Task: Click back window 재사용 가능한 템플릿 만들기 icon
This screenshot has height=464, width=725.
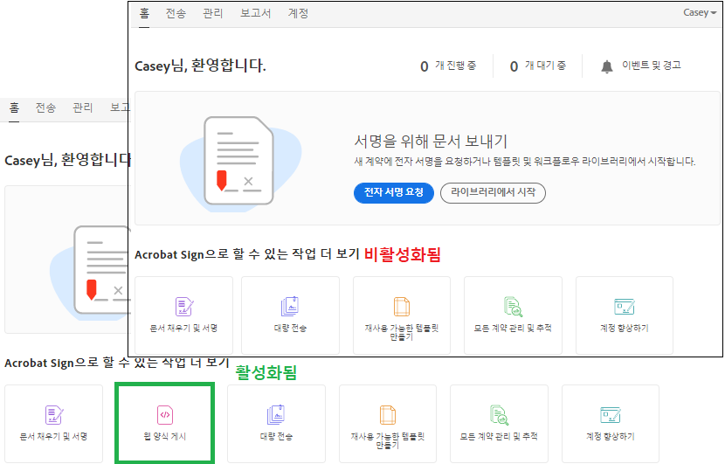Action: point(388,415)
